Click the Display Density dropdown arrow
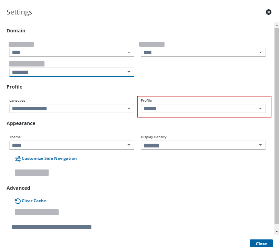Viewport: 279px width, 247px height. [x=260, y=145]
